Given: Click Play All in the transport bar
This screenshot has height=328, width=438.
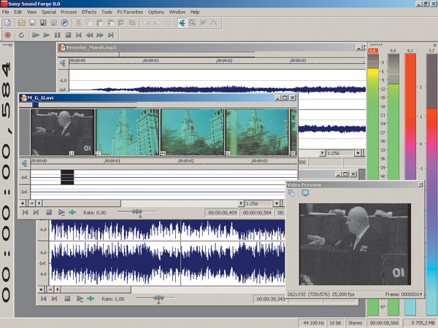Looking at the screenshot, I should click(x=36, y=35).
